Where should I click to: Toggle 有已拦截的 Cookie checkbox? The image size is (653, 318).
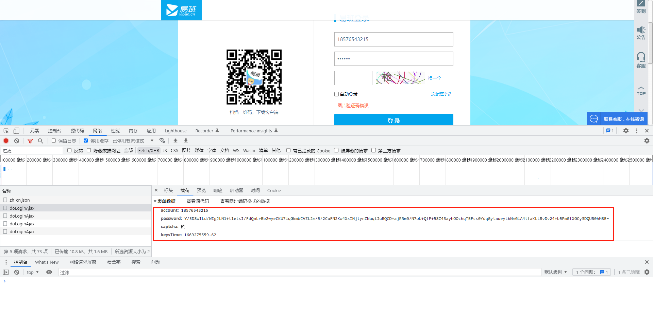[288, 150]
